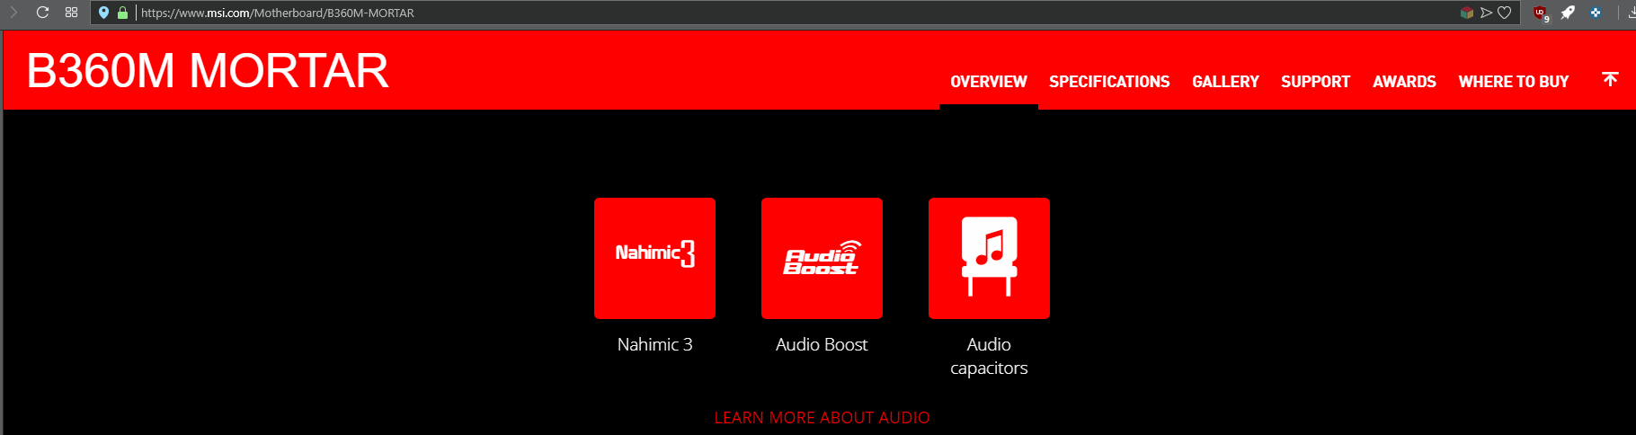This screenshot has height=435, width=1636.
Task: Click the rocket extension icon
Action: (1568, 13)
